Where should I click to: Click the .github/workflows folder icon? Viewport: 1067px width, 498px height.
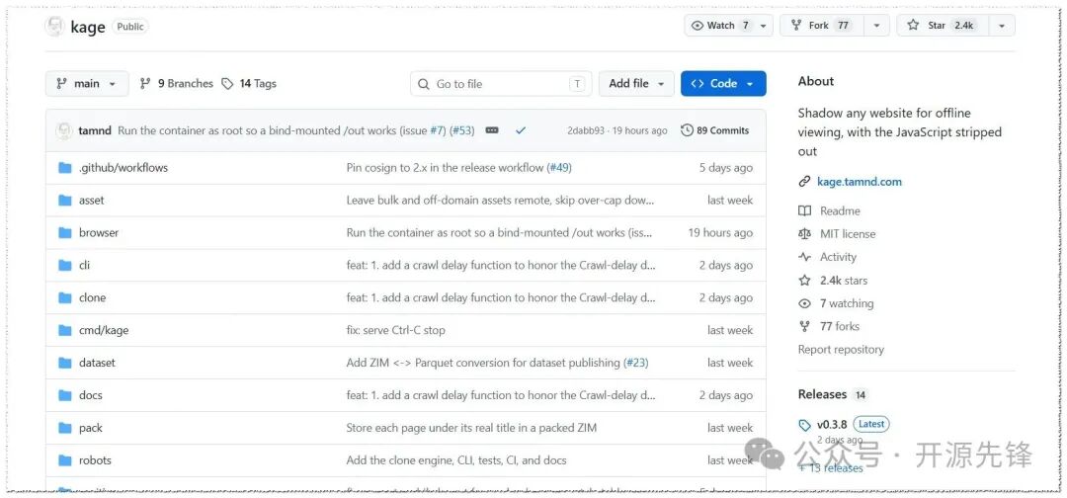pos(64,167)
